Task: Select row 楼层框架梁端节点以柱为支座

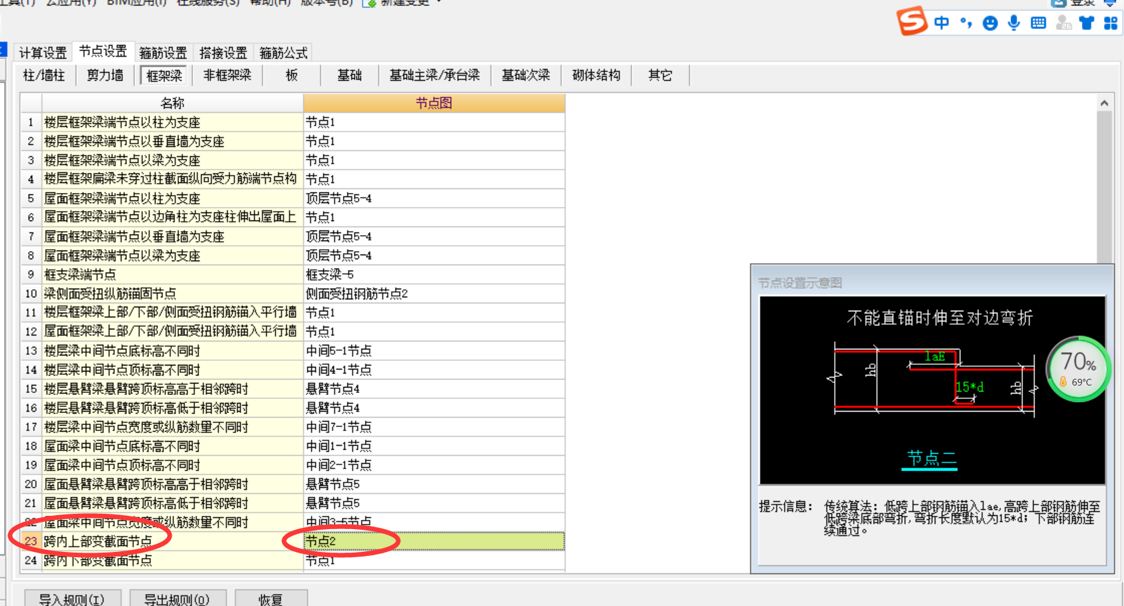Action: tap(172, 122)
